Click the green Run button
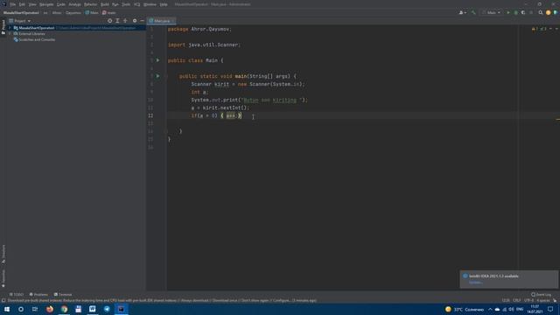The width and height of the screenshot is (560, 315). click(508, 12)
